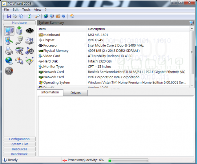Click scroll up arrow in summary list
Image resolution: width=197 pixels, height=164 pixels.
(192, 28)
